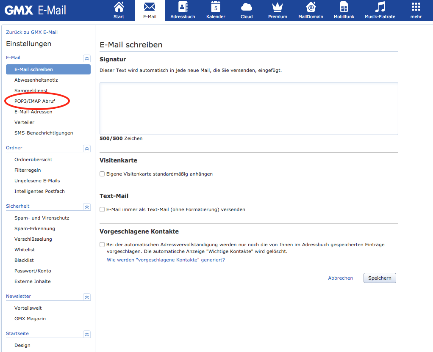Toggle the Text-Mail ohne Formatierung checkbox

(x=102, y=209)
